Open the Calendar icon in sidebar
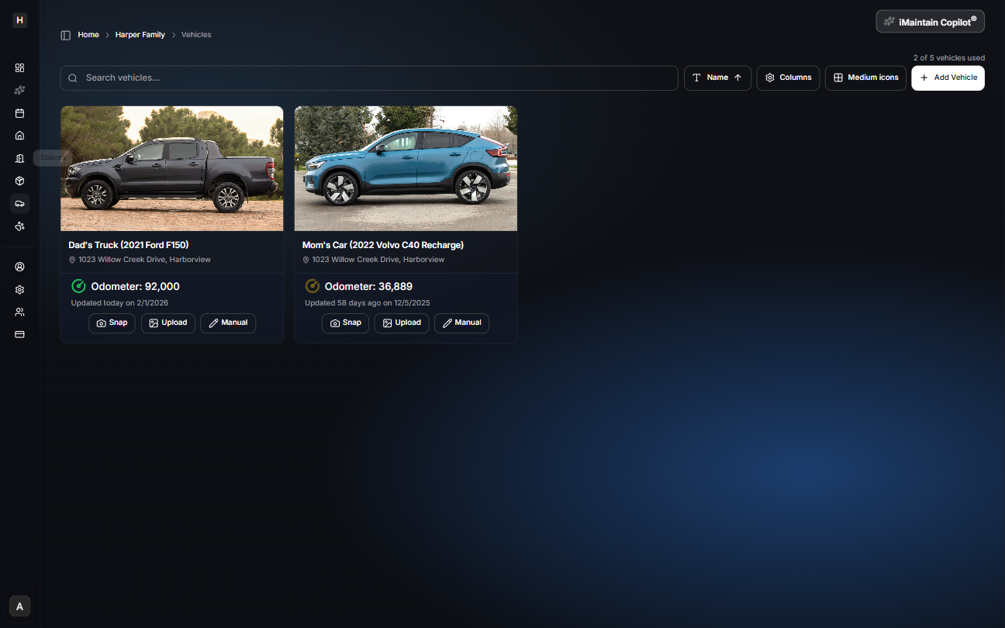Screen dimensions: 1005x628 tap(19, 112)
